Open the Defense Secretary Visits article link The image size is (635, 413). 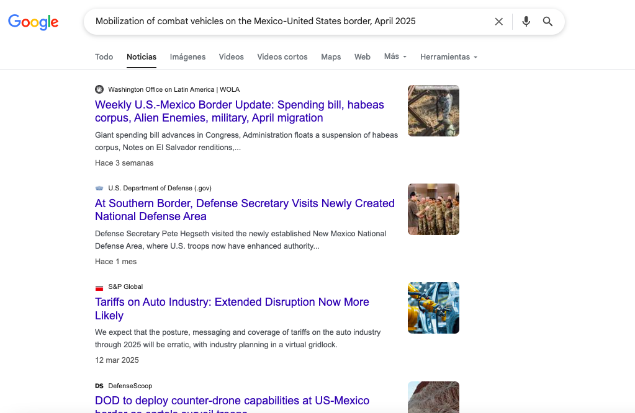245,210
